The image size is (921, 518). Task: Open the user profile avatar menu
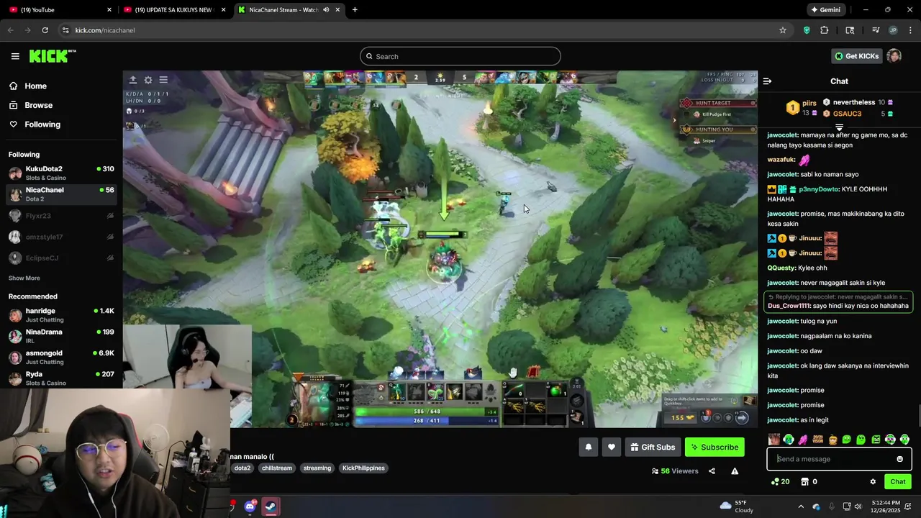pyautogui.click(x=894, y=56)
